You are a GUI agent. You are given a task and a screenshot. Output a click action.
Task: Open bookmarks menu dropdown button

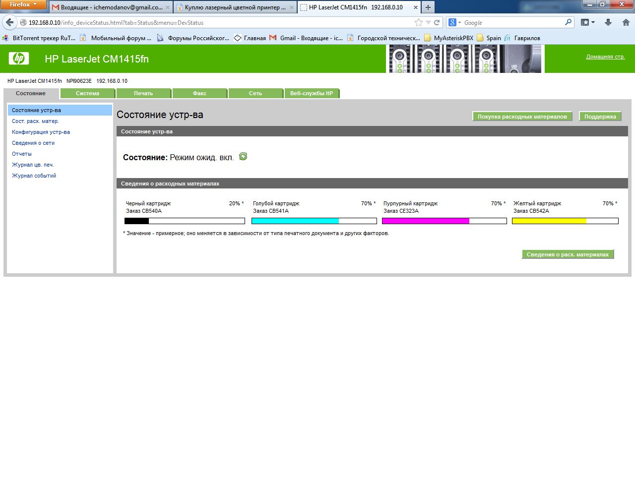click(588, 22)
